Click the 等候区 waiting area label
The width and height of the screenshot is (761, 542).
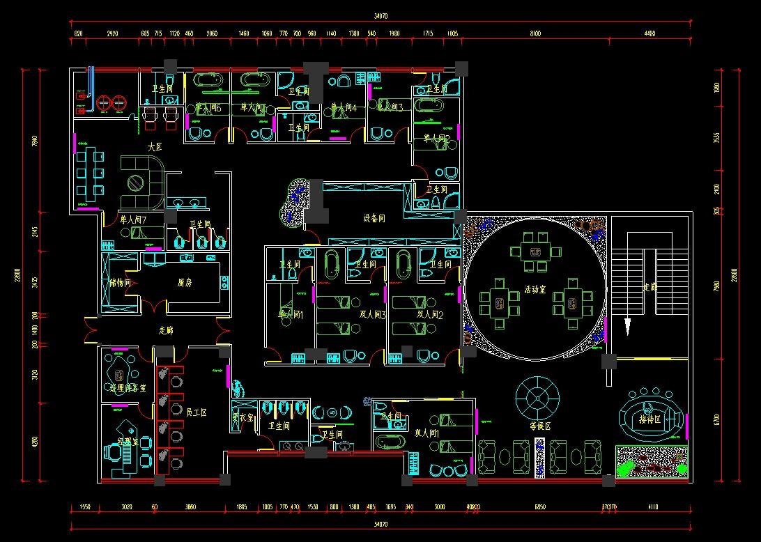540,426
